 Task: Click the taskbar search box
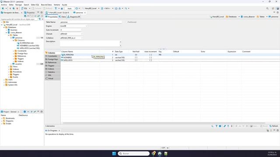click(133, 154)
